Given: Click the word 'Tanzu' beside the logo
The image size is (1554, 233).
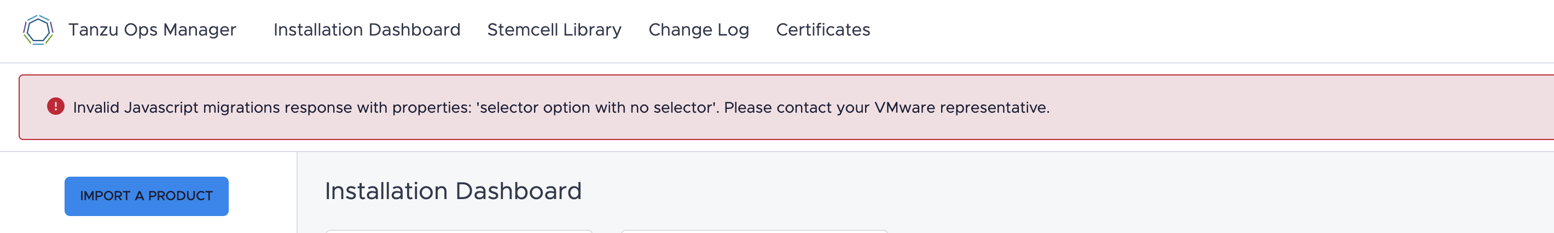Looking at the screenshot, I should point(94,30).
